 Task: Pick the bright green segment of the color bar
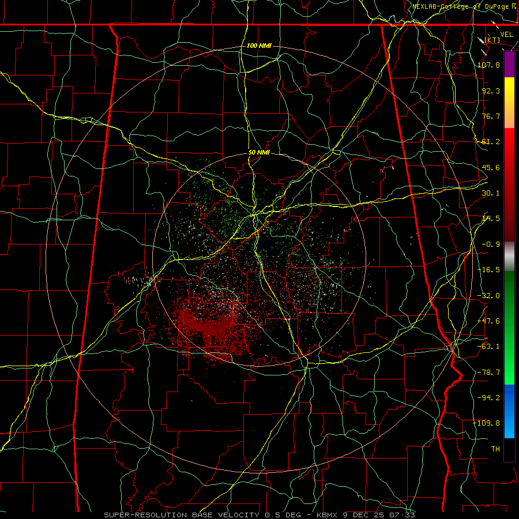coord(509,367)
